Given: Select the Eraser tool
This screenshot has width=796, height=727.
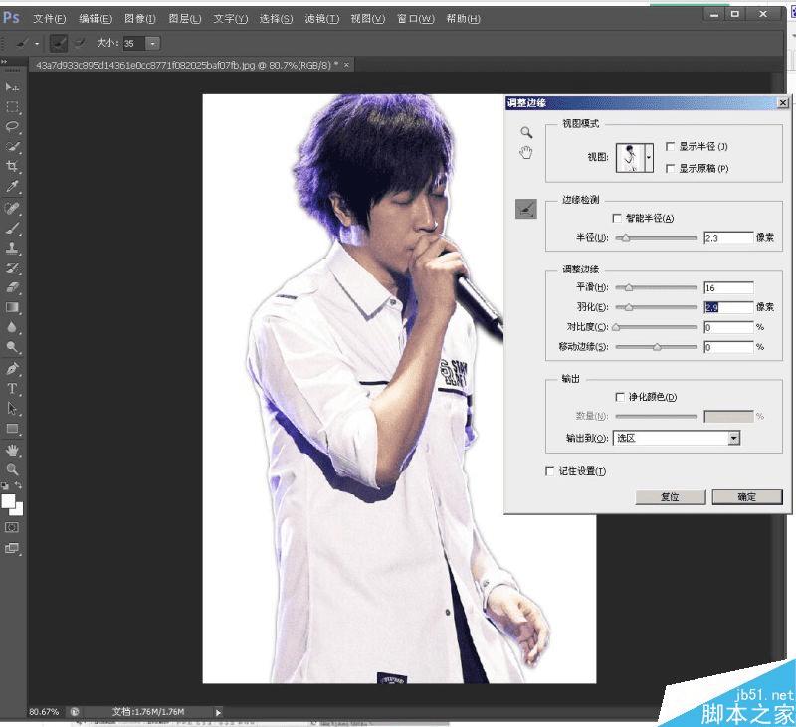Looking at the screenshot, I should click(x=12, y=287).
